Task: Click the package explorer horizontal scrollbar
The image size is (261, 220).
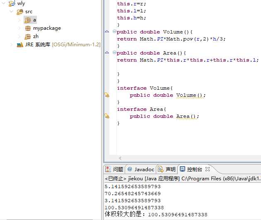Action: pyautogui.click(x=50, y=219)
